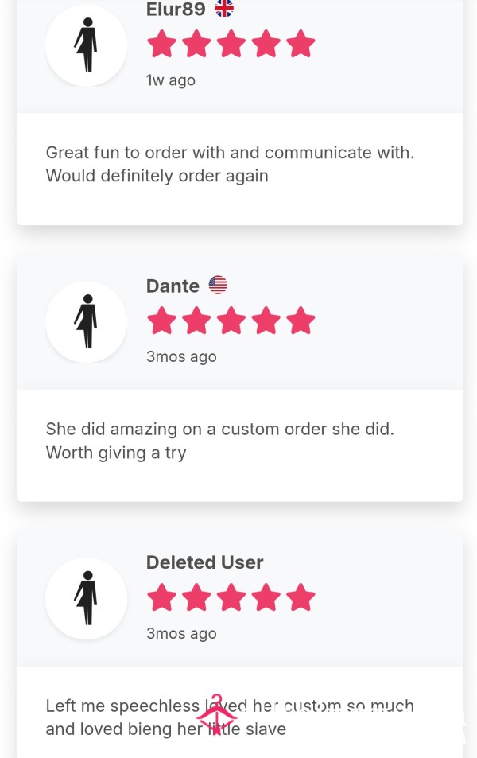
Task: Select first star in Elur89's rating
Action: pyautogui.click(x=161, y=44)
